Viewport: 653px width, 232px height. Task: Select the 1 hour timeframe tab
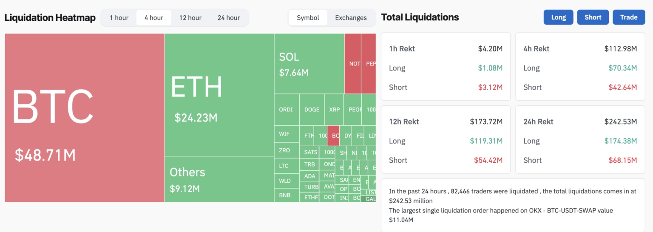pos(119,18)
